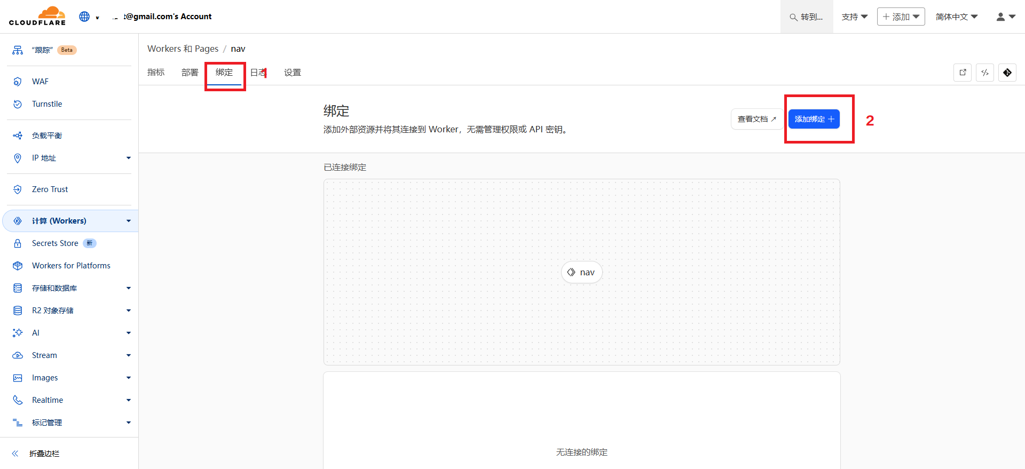This screenshot has width=1025, height=469.
Task: Open 查看文档 documentation link
Action: point(756,119)
